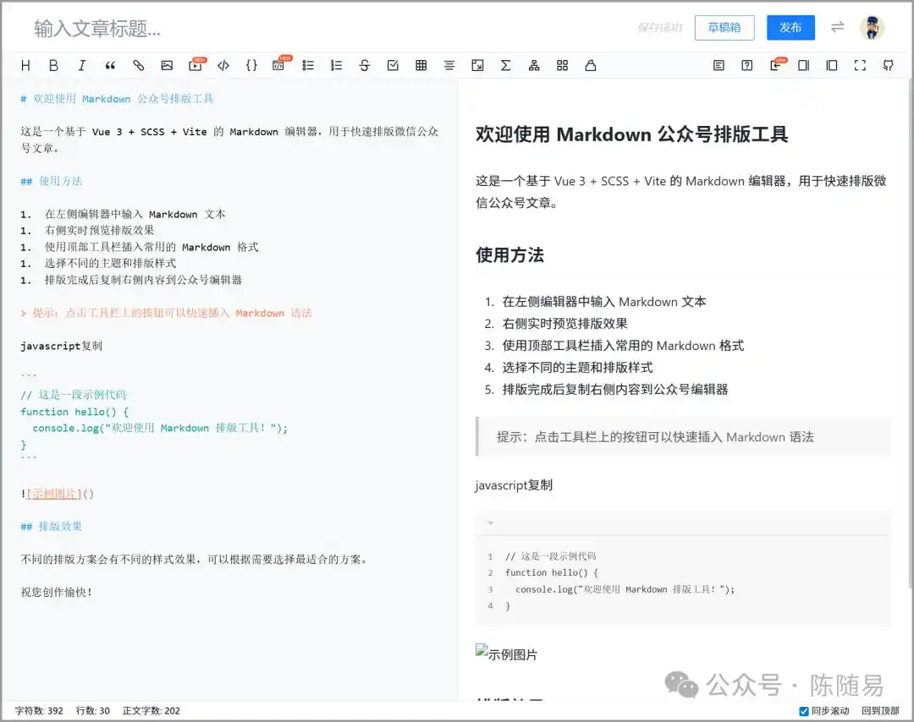Image resolution: width=914 pixels, height=722 pixels.
Task: Open the 草稿箱 drafts button
Action: click(724, 27)
